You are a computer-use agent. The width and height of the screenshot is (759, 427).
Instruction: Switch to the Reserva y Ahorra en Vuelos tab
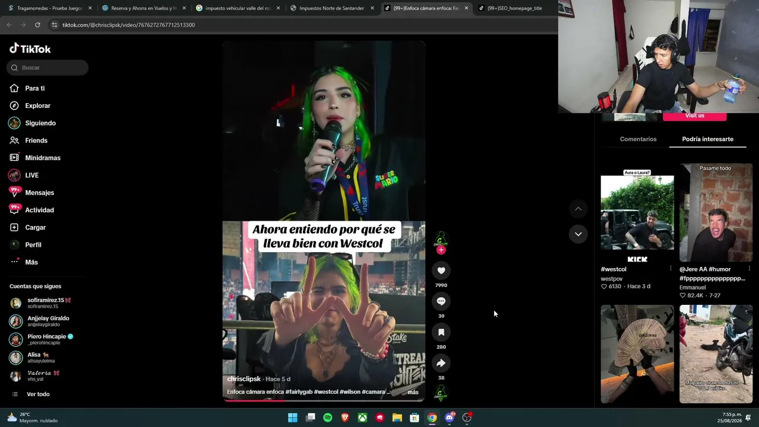144,8
